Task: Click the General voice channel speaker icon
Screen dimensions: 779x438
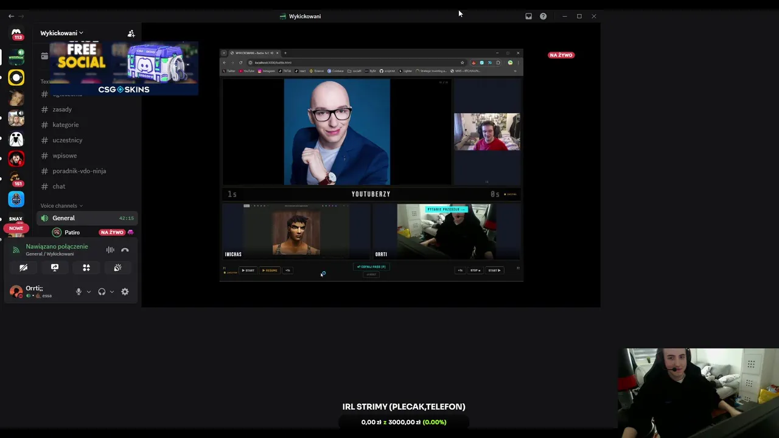Action: pos(44,218)
